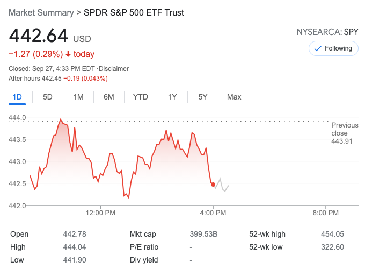Select the 1Y range tab
The height and width of the screenshot is (269, 365).
coord(172,97)
